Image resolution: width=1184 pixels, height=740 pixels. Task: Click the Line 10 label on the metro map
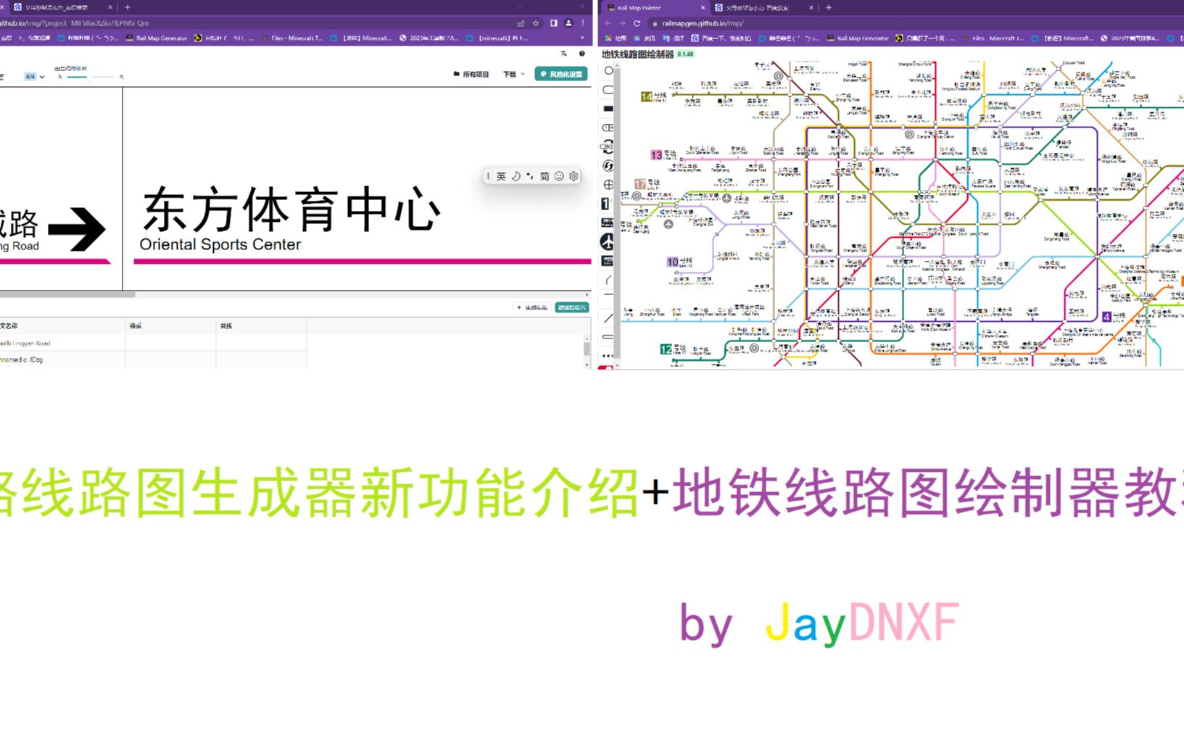[x=679, y=262]
